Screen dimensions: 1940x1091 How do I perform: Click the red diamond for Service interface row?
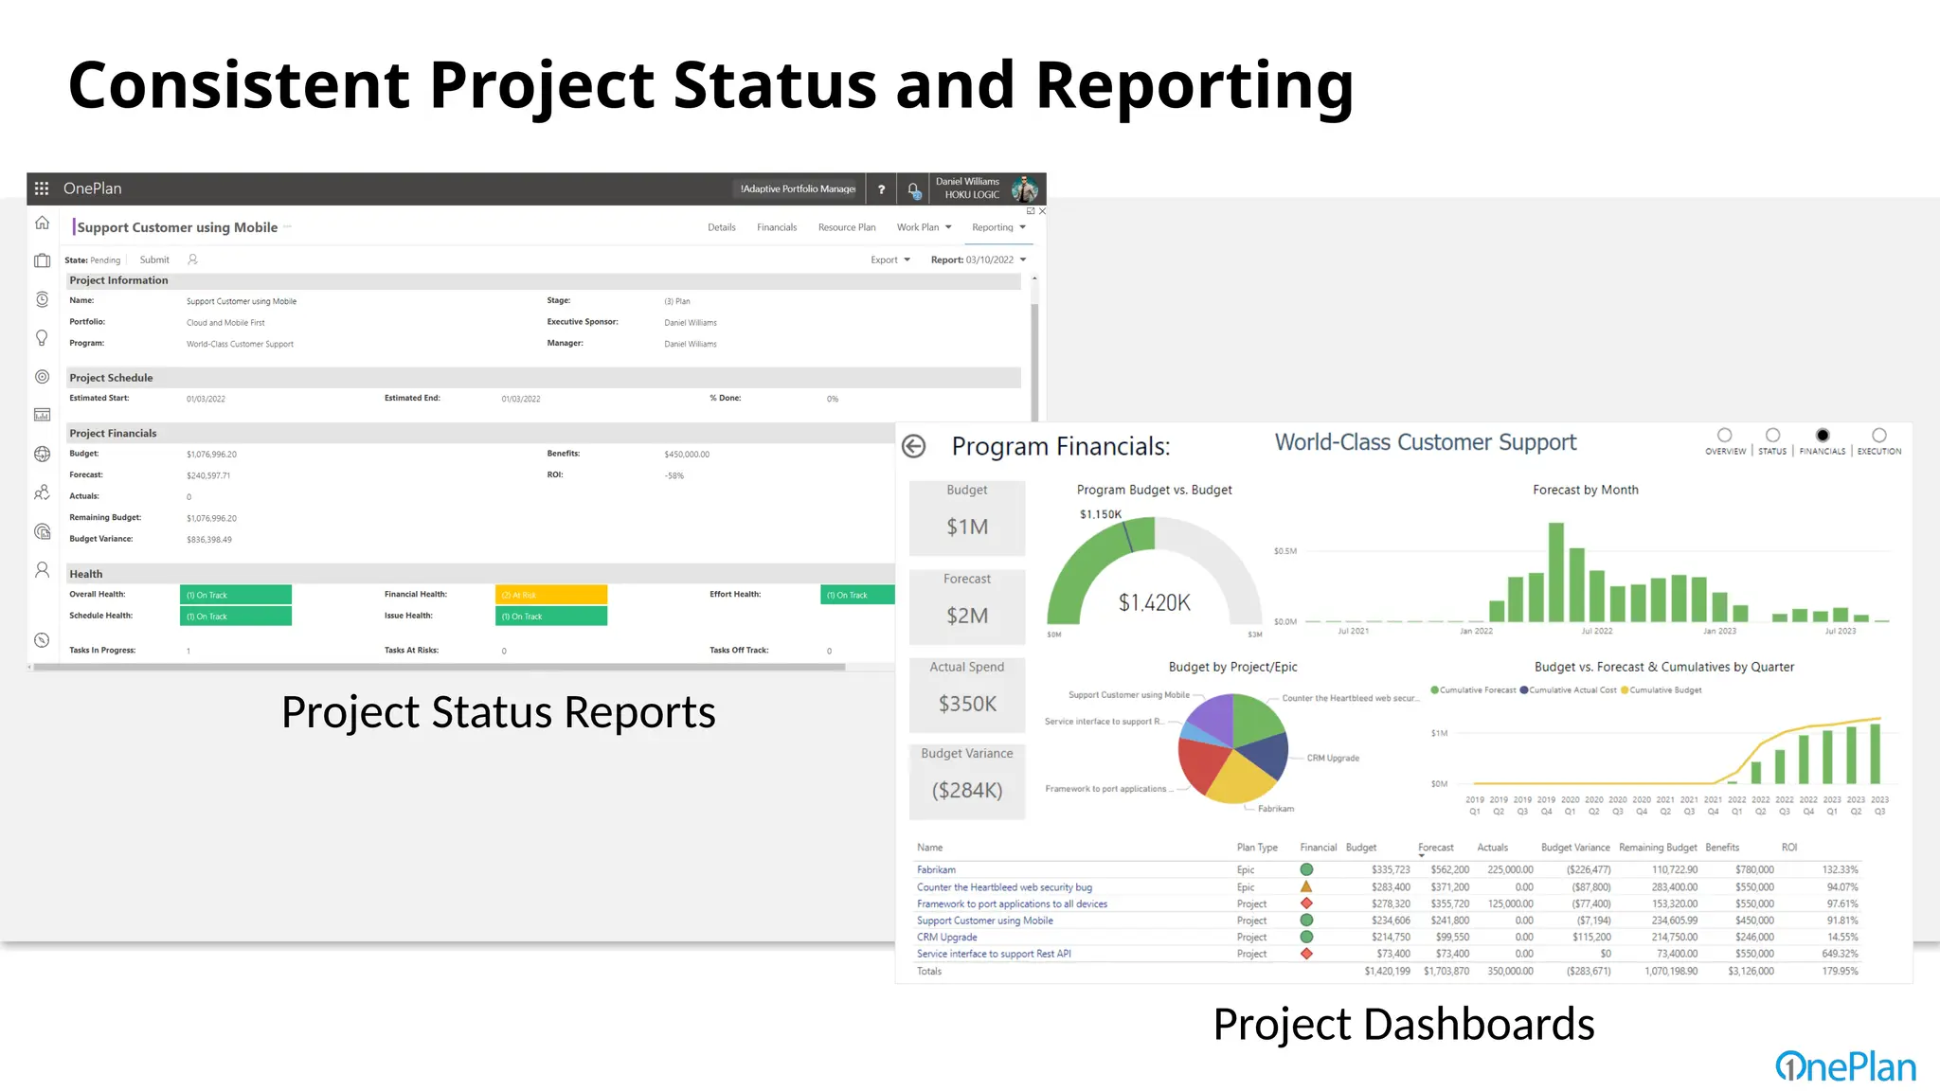1306,954
